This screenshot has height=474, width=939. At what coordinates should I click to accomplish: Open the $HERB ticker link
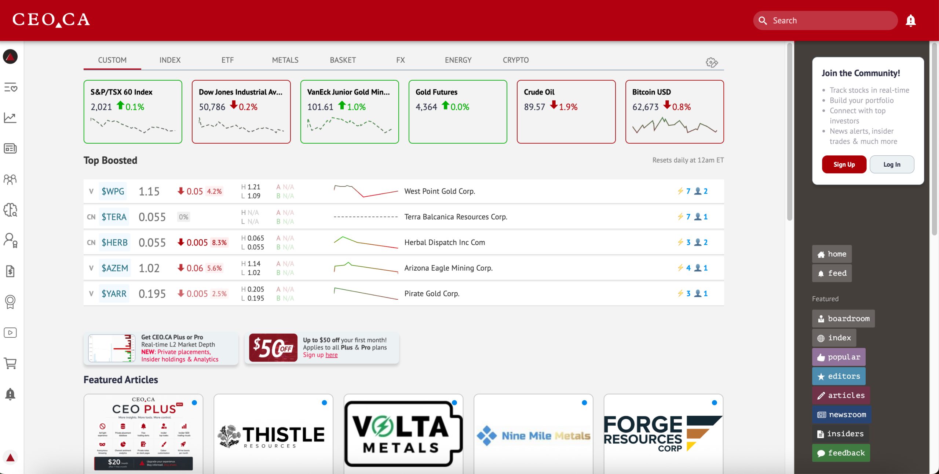point(114,242)
